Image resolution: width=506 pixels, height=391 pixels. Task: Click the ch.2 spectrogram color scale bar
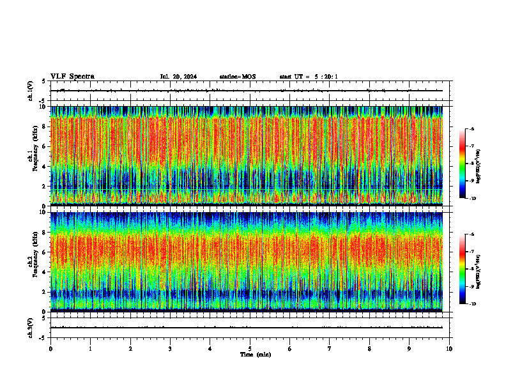coord(463,269)
